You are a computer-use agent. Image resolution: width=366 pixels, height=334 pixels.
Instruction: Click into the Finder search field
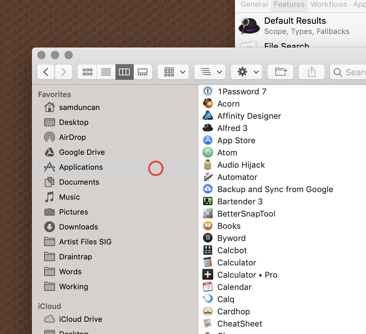[348, 72]
